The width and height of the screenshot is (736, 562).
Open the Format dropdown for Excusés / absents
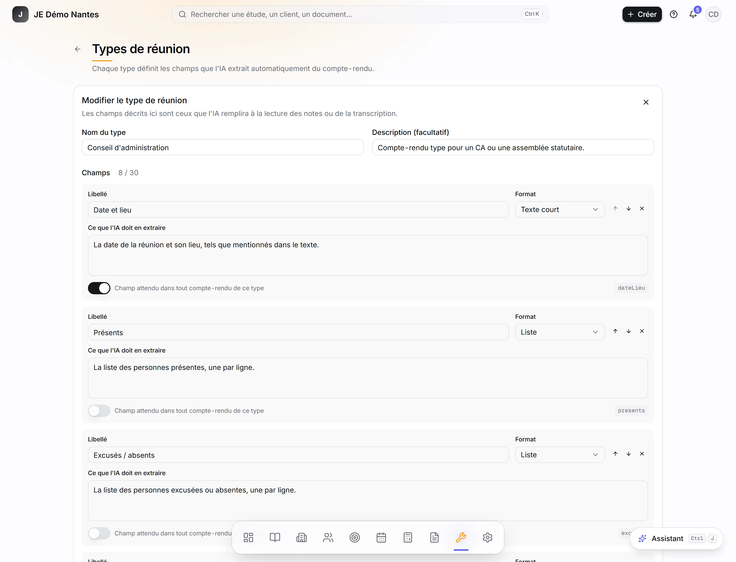(x=560, y=455)
